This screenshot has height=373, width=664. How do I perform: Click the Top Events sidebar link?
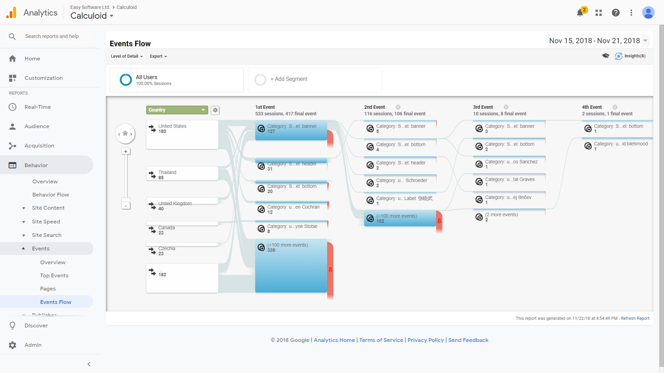click(54, 275)
